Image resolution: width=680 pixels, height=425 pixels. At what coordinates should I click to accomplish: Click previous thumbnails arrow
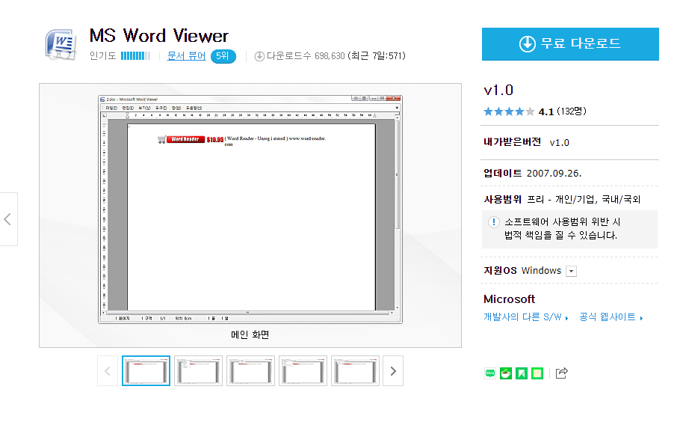(x=108, y=370)
